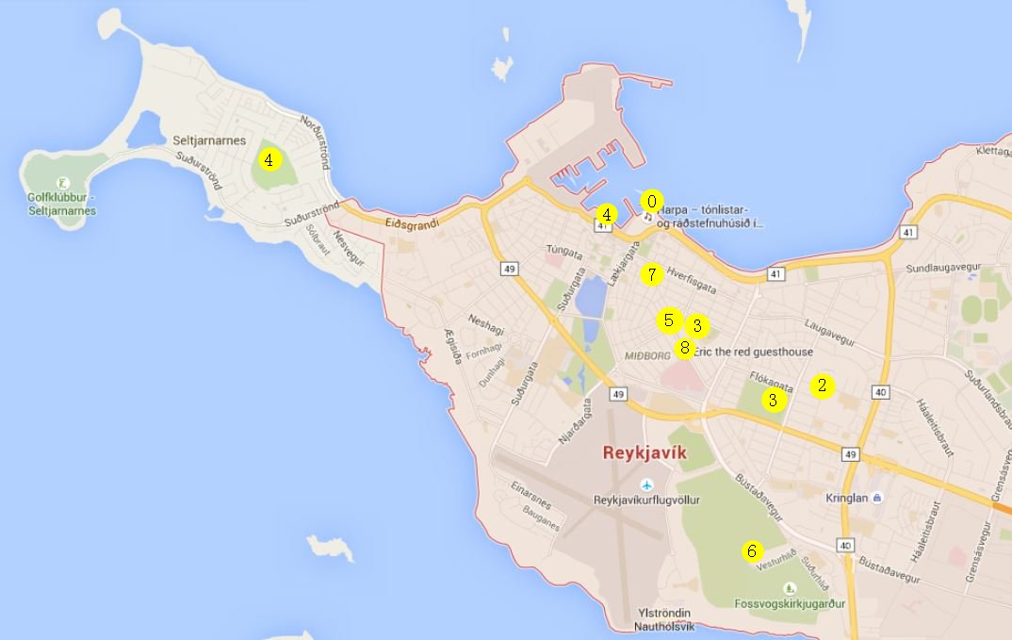Click the Fossvogskirkjugarður cemetery icon
Viewport: 1012px width, 640px height.
click(789, 588)
